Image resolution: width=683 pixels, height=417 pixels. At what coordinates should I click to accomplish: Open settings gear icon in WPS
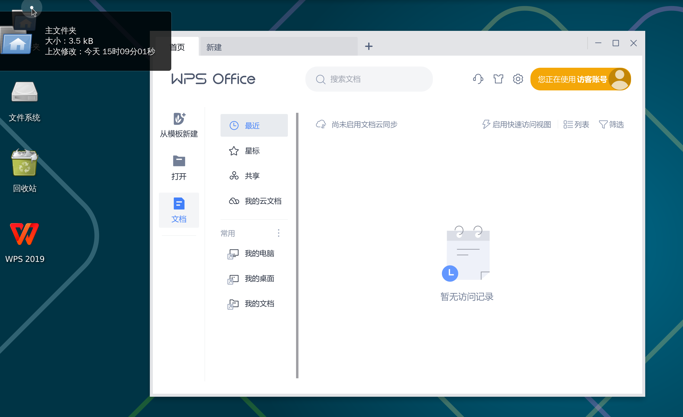[518, 79]
